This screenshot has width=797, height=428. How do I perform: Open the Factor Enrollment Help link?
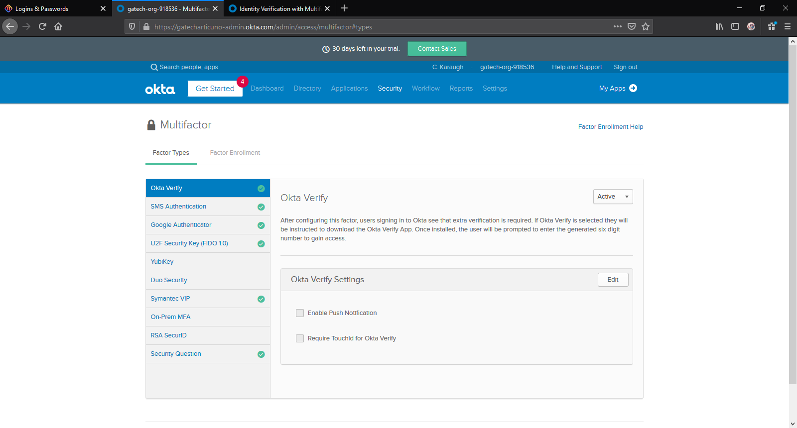[x=610, y=127]
